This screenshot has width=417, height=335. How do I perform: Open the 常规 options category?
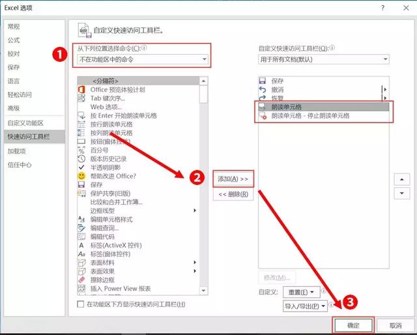click(x=35, y=27)
